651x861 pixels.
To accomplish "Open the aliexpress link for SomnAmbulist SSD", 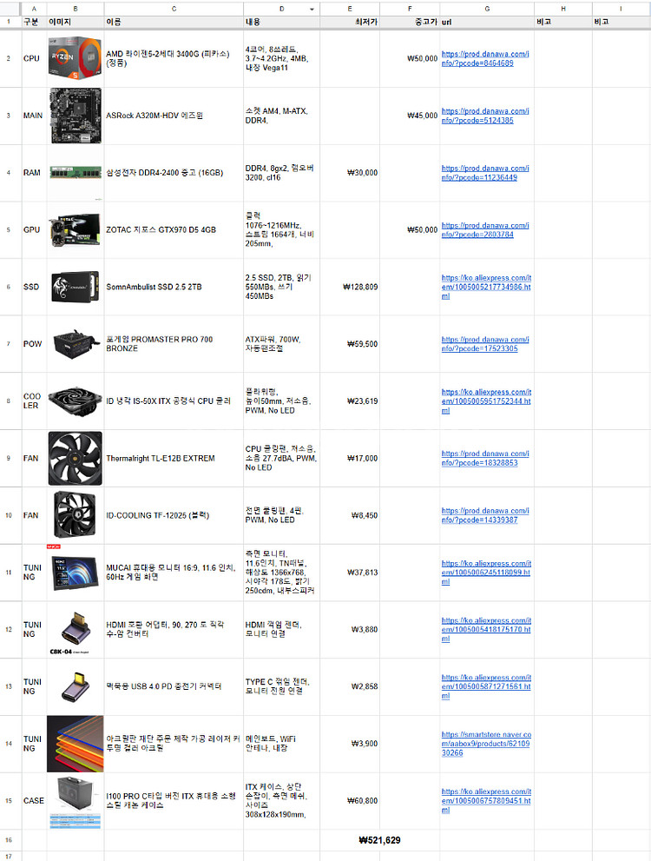I will pos(486,287).
